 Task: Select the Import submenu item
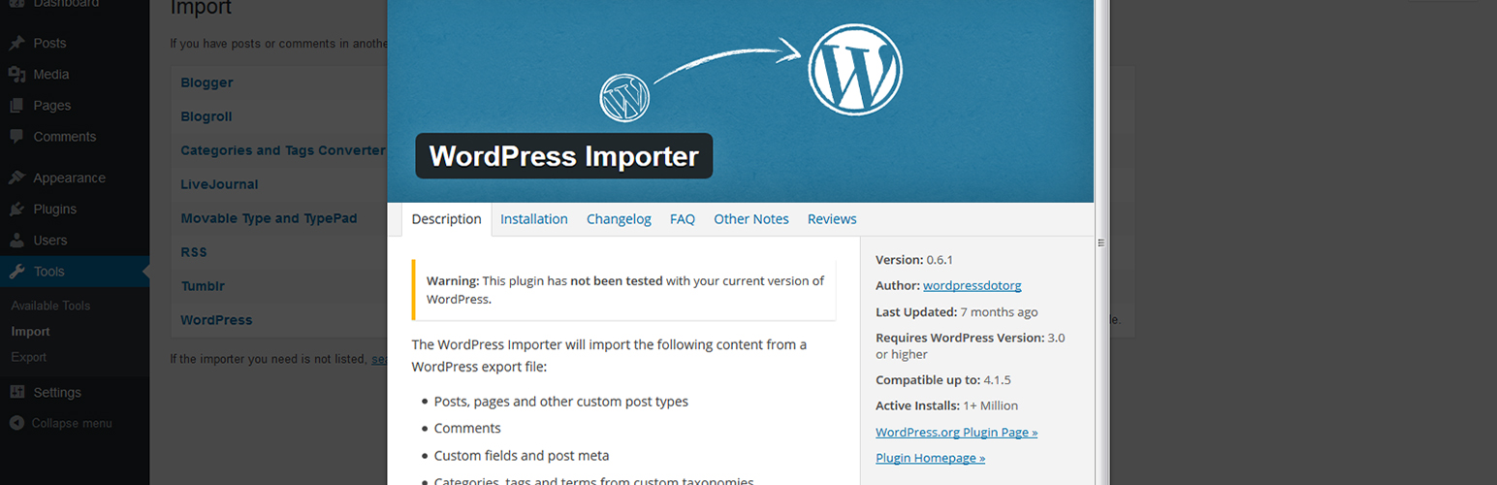(x=30, y=332)
